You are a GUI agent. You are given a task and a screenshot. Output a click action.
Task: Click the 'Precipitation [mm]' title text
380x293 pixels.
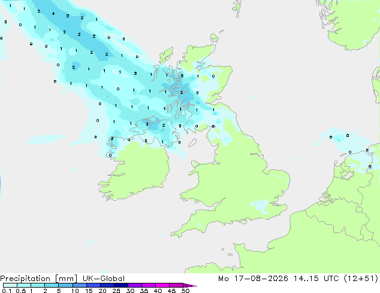[x=39, y=279]
